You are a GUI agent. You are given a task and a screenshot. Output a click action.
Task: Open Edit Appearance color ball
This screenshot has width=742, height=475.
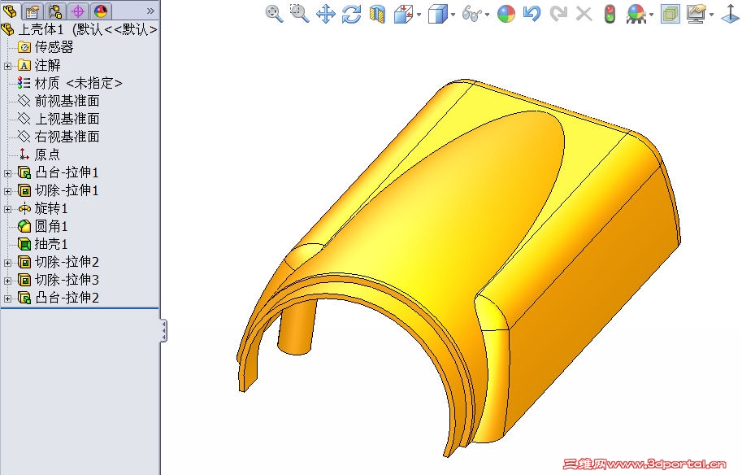[506, 14]
